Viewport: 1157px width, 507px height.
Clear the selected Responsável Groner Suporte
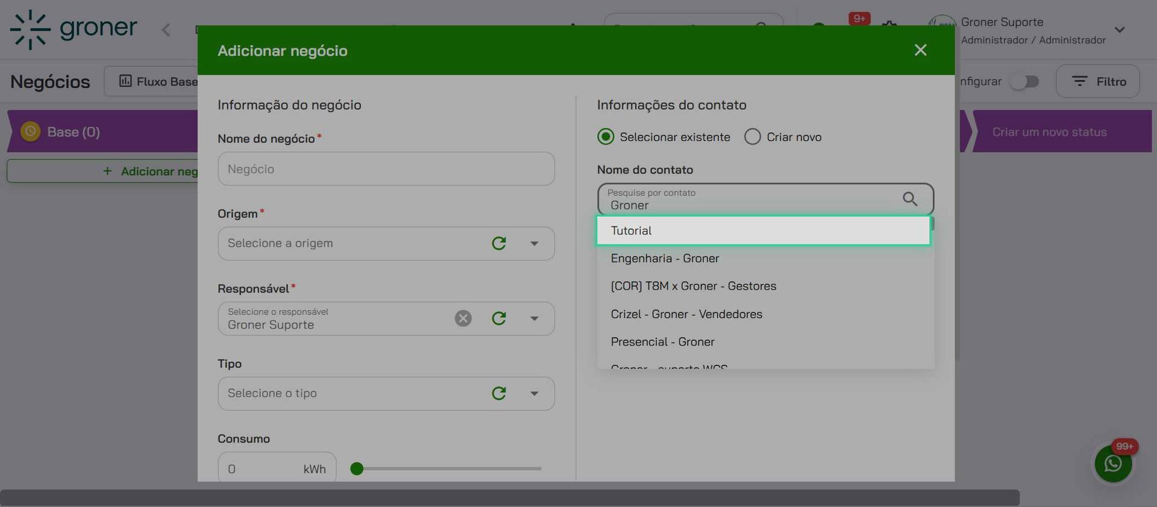click(463, 319)
